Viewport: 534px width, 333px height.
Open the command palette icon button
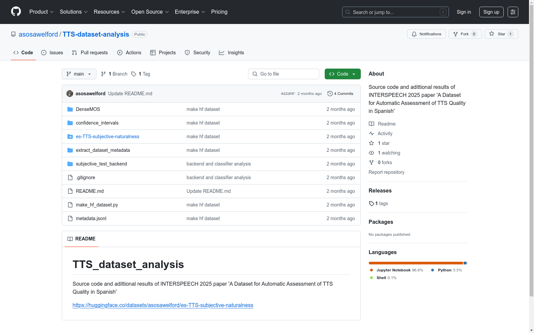click(513, 12)
